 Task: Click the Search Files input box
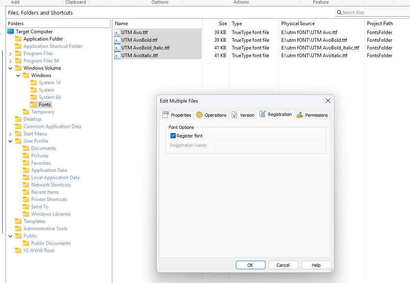pos(373,13)
